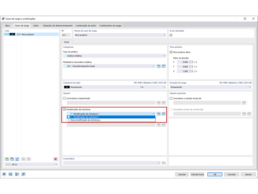Collapse the Modificação de estrutura dropdown
The width and height of the screenshot is (258, 194).
coord(153,114)
